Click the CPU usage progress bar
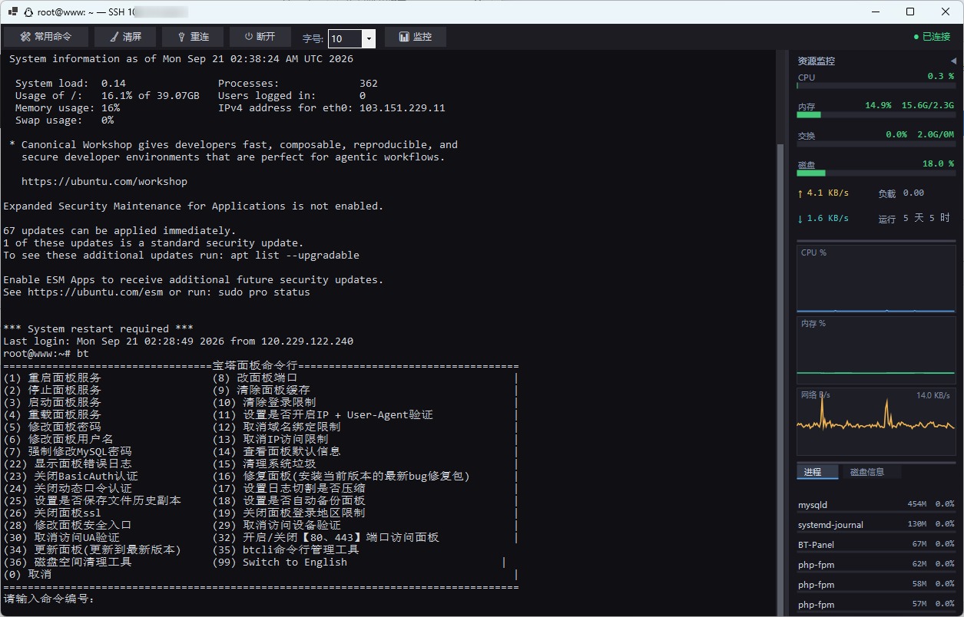 pyautogui.click(x=876, y=86)
